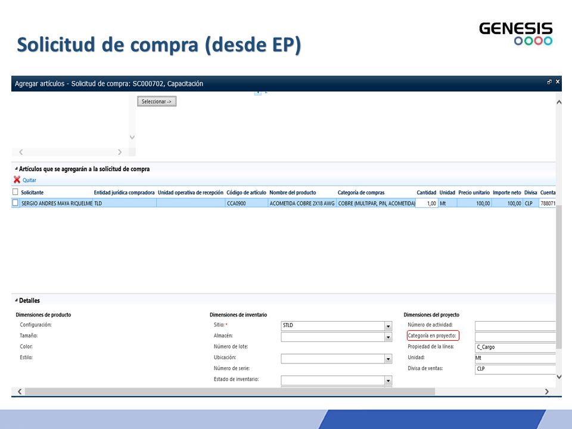Image resolution: width=572 pixels, height=429 pixels.
Task: Click the restore window icon in title bar
Action: [549, 82]
